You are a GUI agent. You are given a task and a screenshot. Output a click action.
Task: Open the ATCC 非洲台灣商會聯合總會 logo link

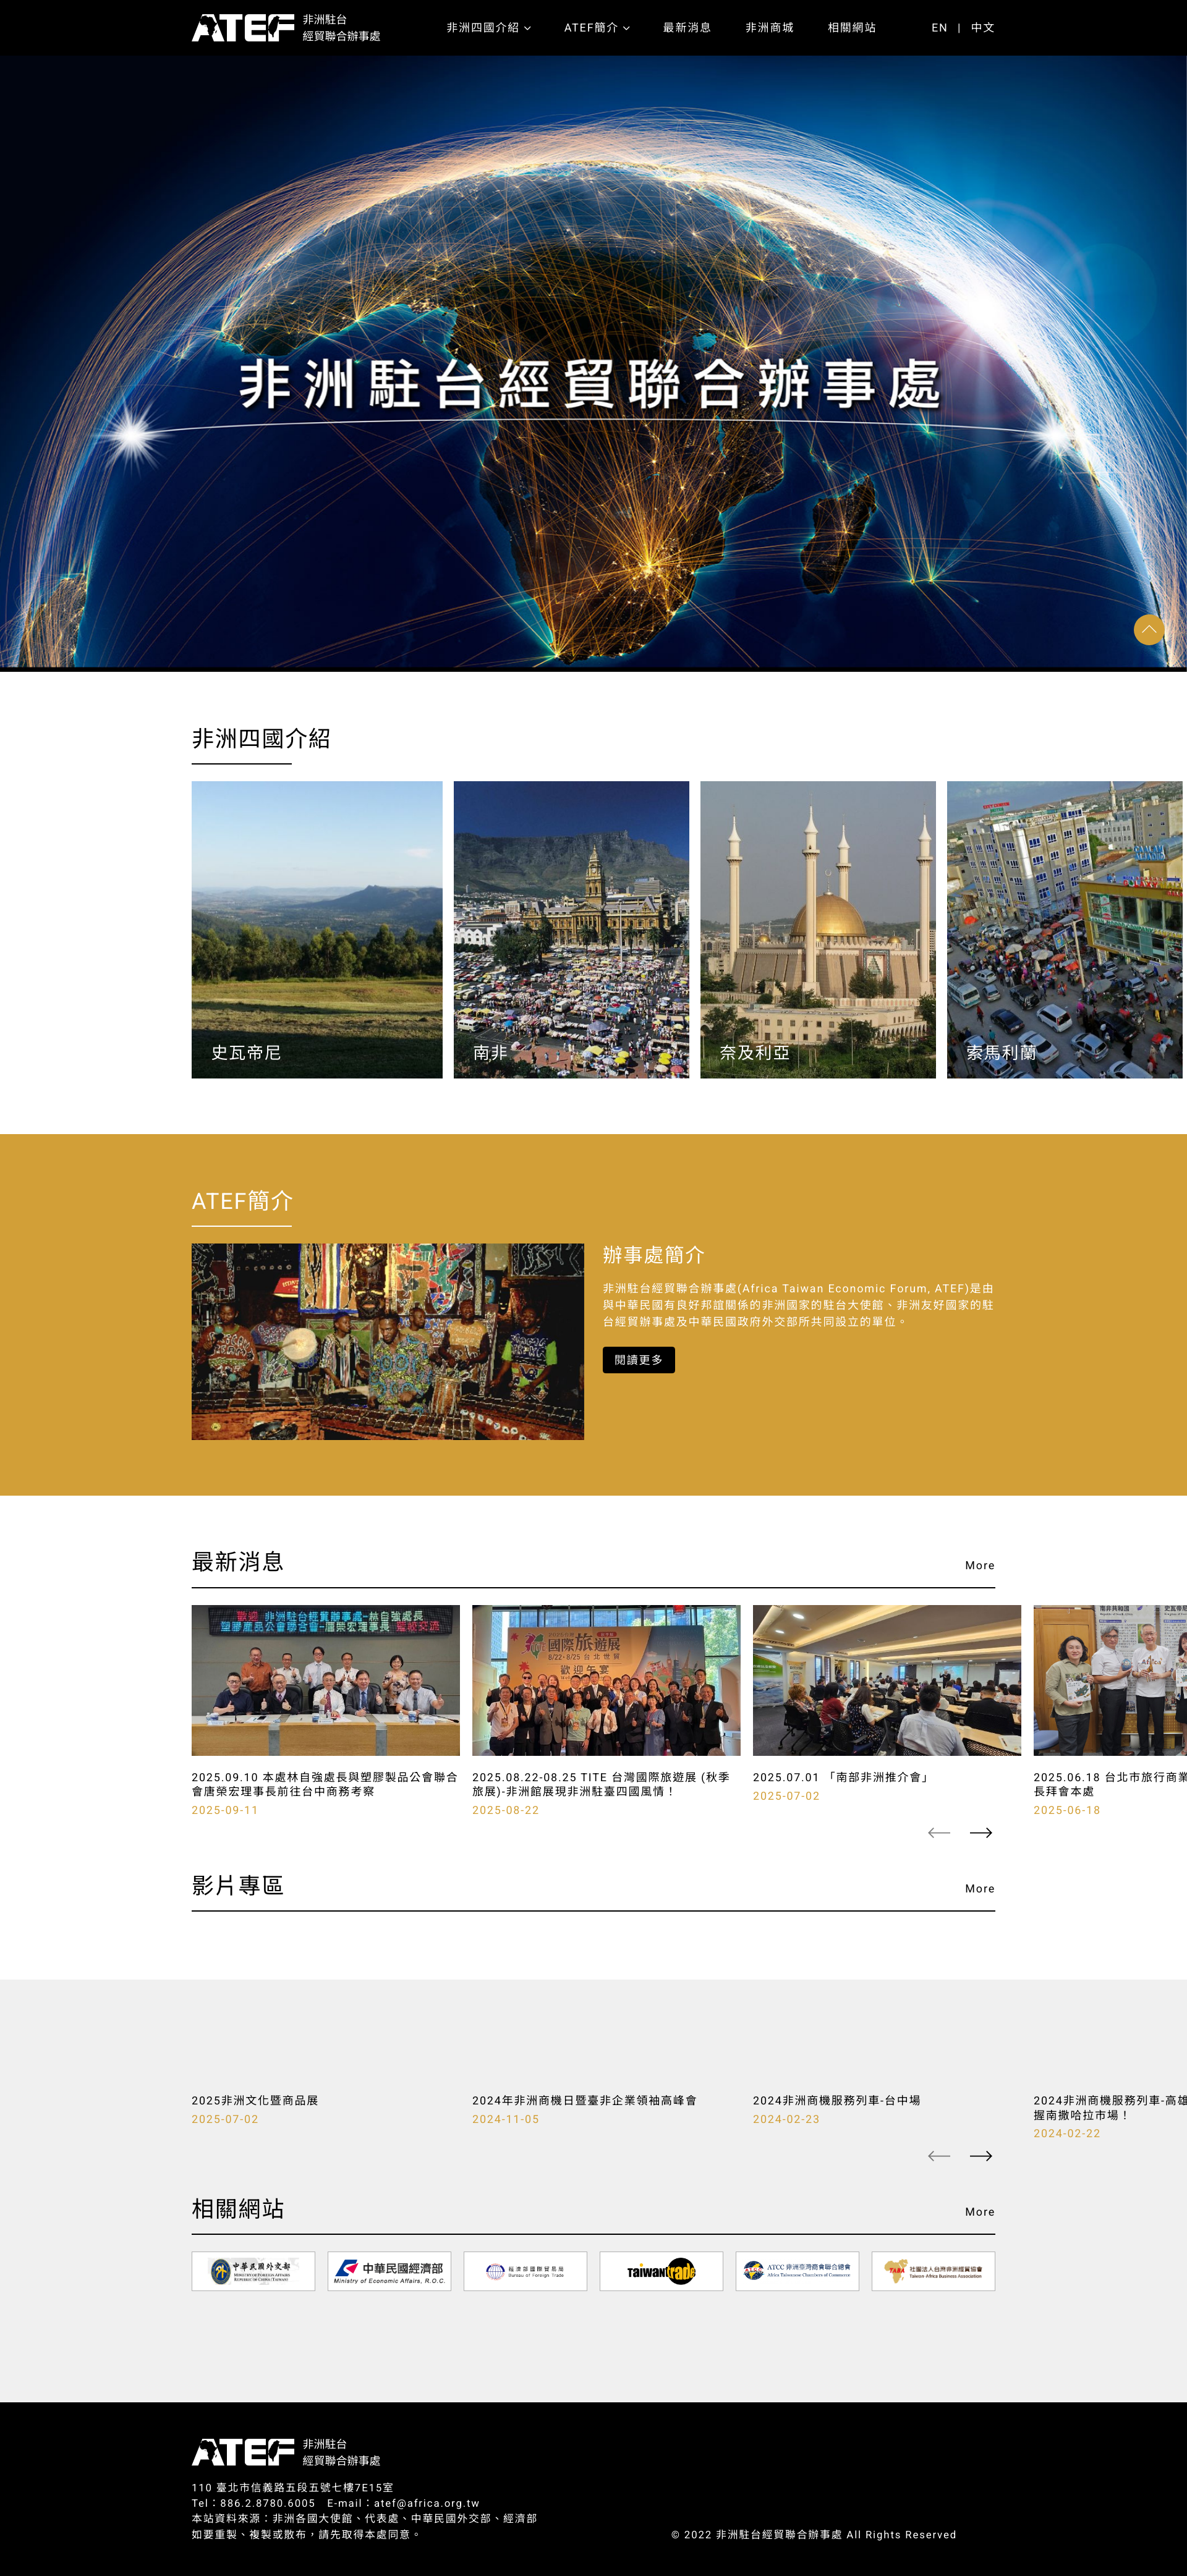[797, 2271]
